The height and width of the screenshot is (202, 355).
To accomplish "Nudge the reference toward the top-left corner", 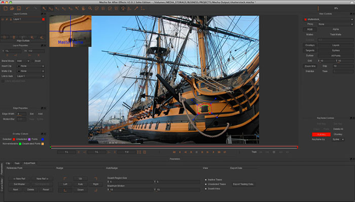I will pyautogui.click(x=65, y=179).
